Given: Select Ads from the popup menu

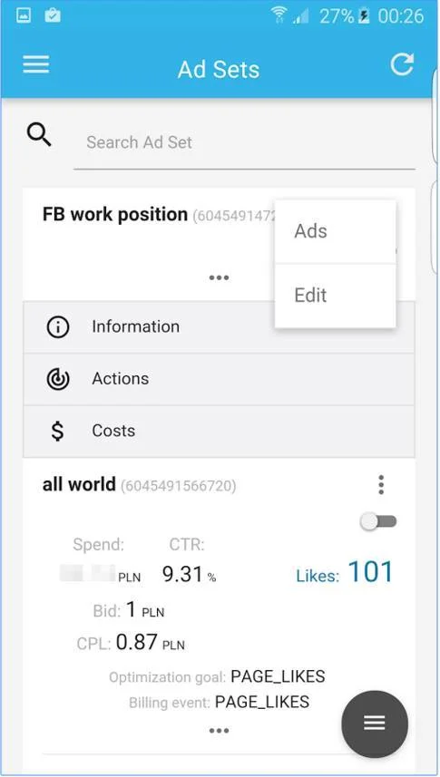Looking at the screenshot, I should (336, 231).
